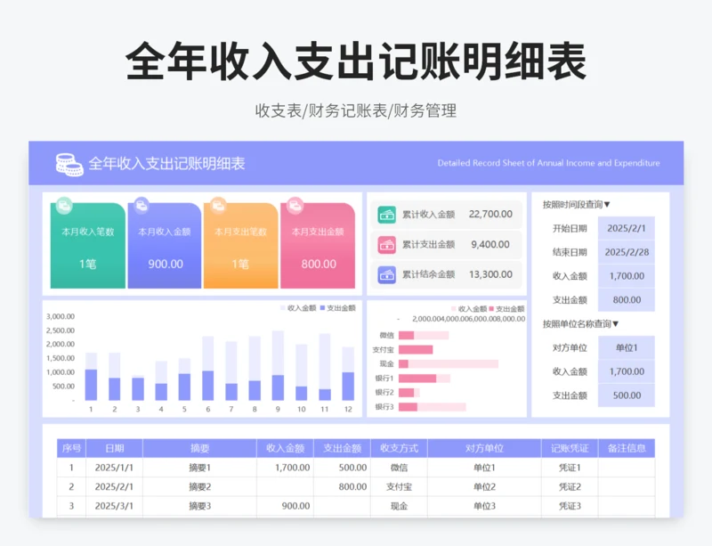Screen dimensions: 712x546
Task: Click the 收入金额 legend swatch in bar chart
Action: tap(283, 308)
